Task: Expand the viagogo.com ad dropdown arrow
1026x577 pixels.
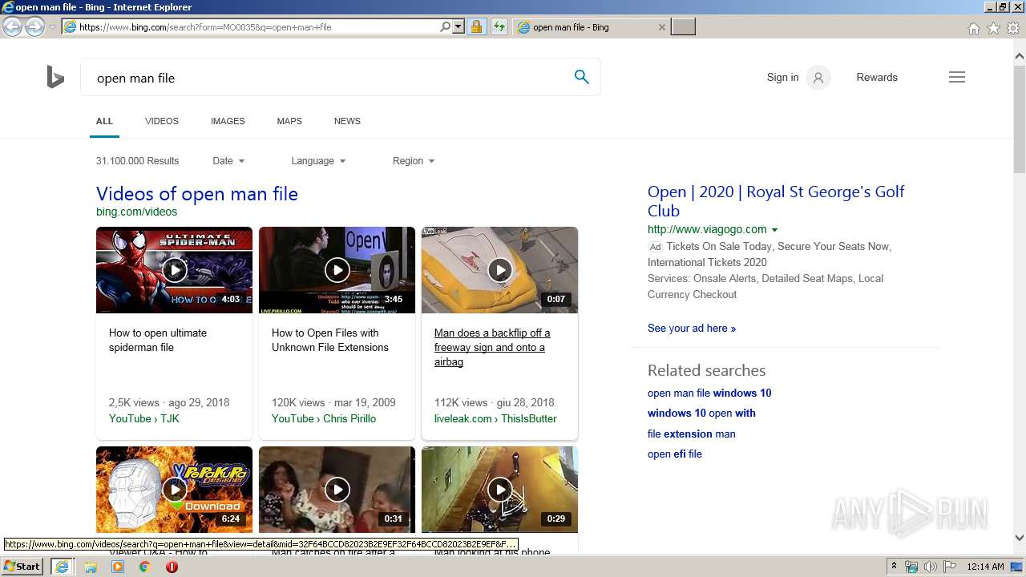Action: tap(774, 230)
